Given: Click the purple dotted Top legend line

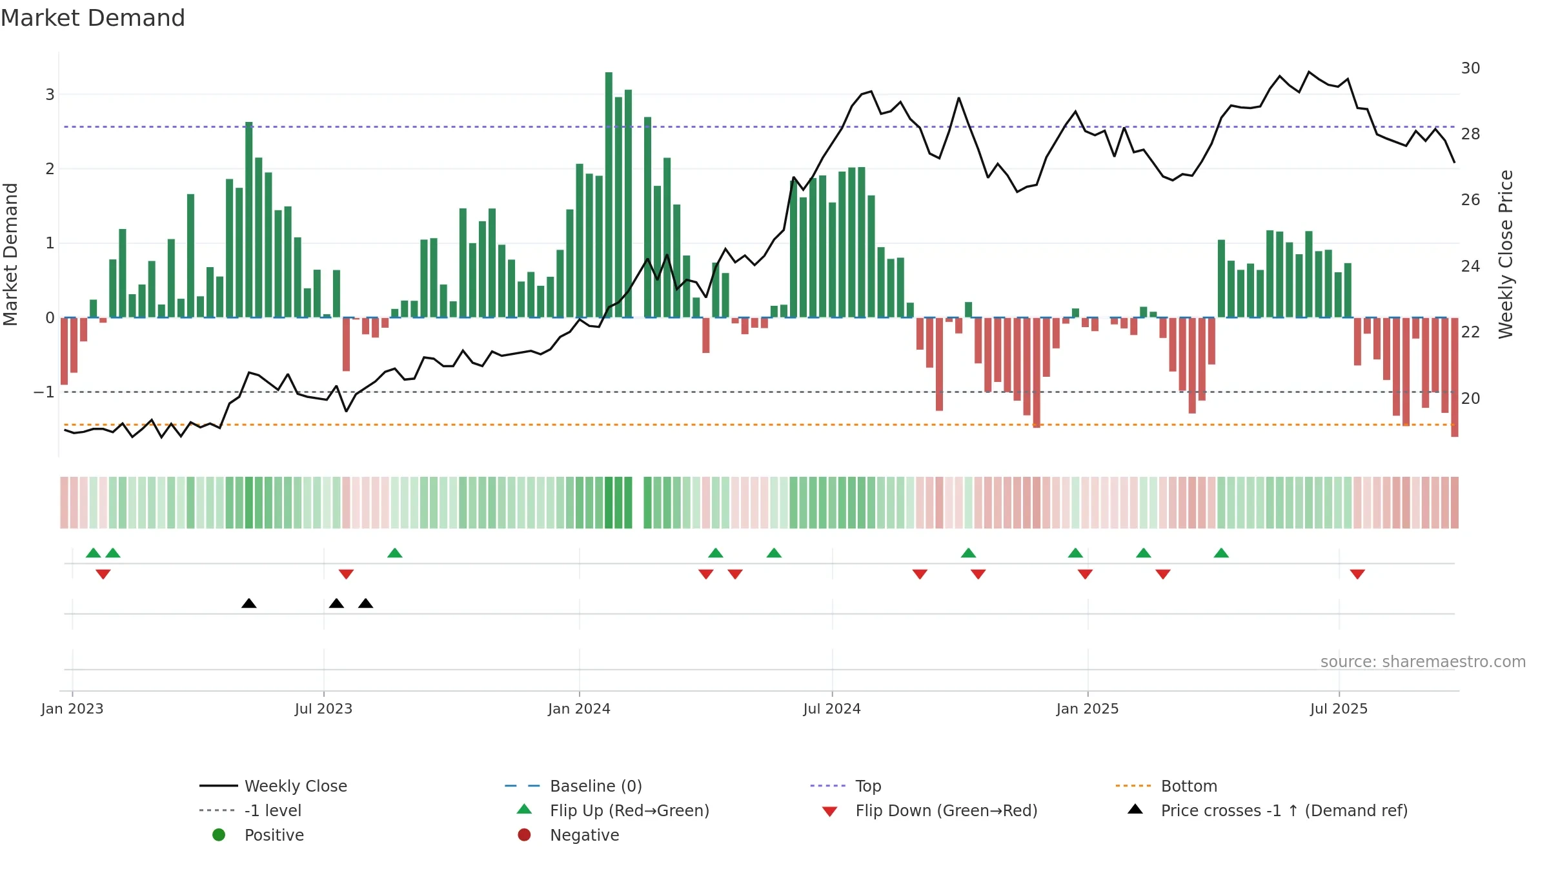Looking at the screenshot, I should tap(828, 786).
